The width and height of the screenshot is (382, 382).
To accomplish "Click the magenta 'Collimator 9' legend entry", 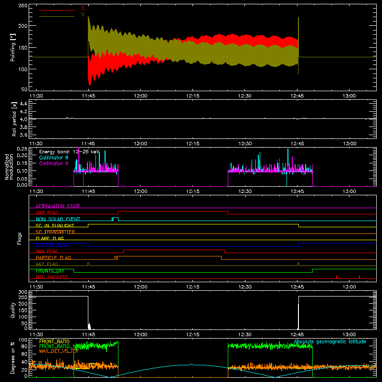I will point(53,163).
